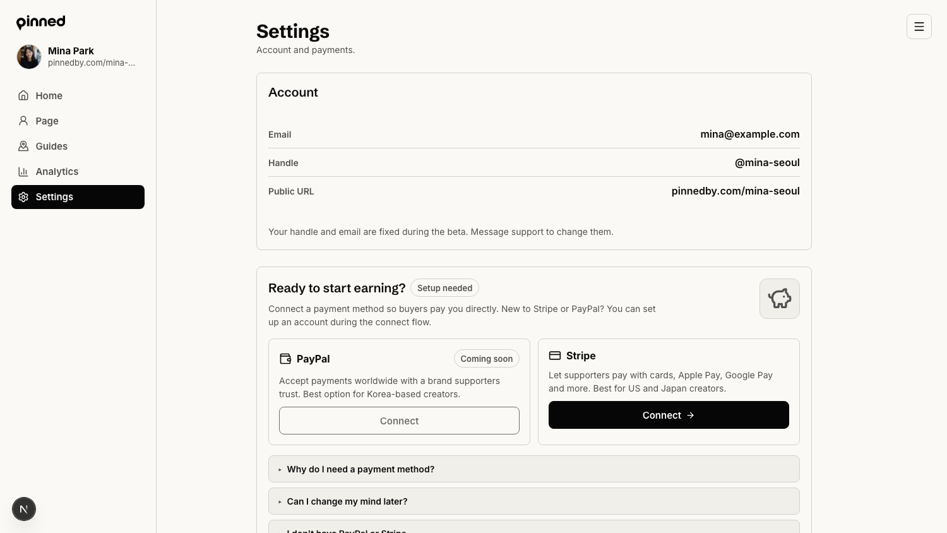Click the Stripe Connect button
947x533 pixels.
pyautogui.click(x=669, y=415)
